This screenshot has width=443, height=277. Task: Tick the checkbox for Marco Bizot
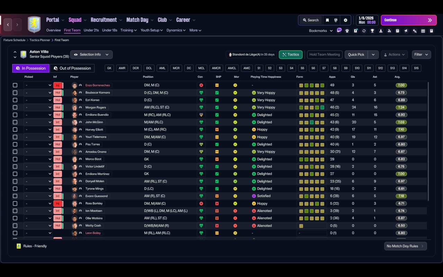tap(15, 159)
